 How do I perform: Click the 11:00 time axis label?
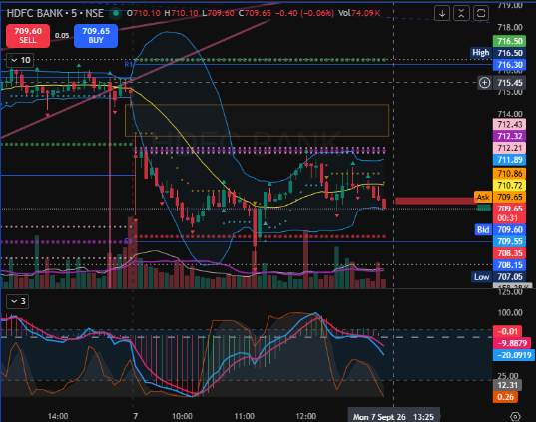[x=245, y=416]
